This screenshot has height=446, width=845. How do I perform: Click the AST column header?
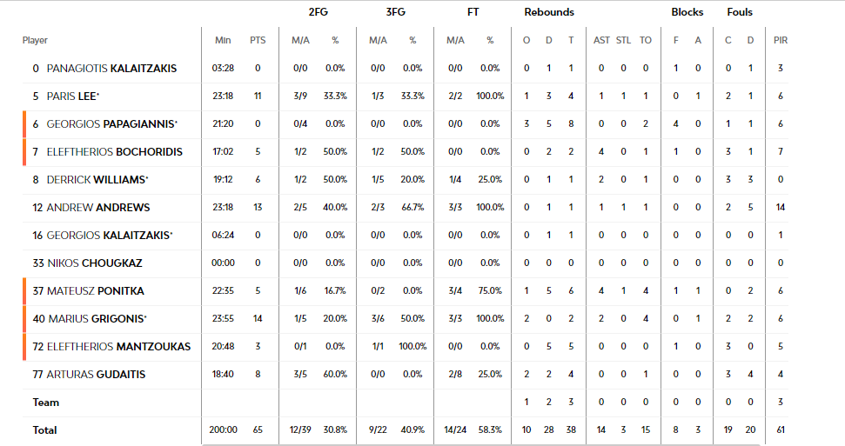point(601,40)
